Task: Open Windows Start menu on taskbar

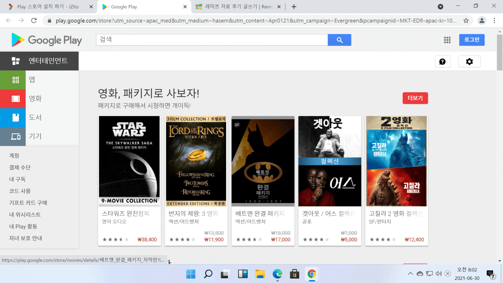Action: 191,274
